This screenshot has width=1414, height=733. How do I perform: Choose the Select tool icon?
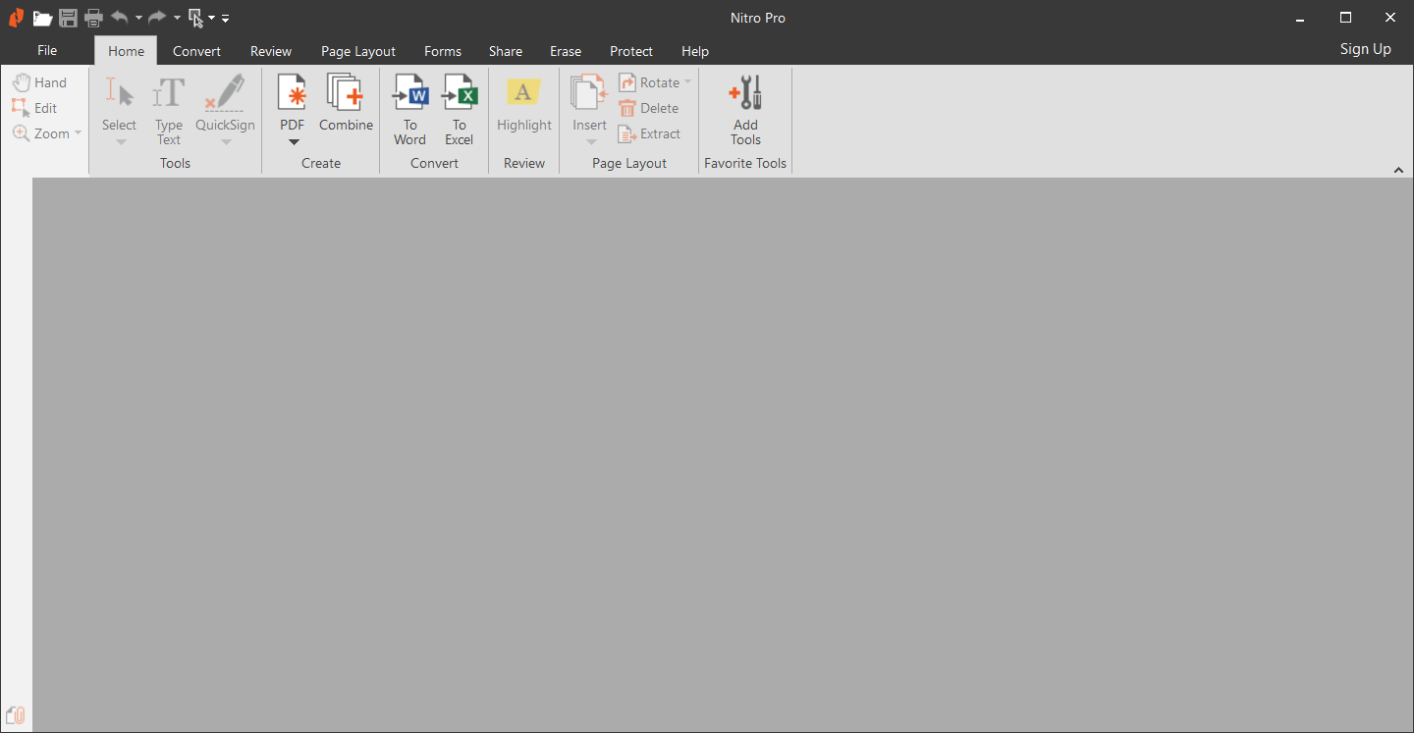pyautogui.click(x=119, y=93)
